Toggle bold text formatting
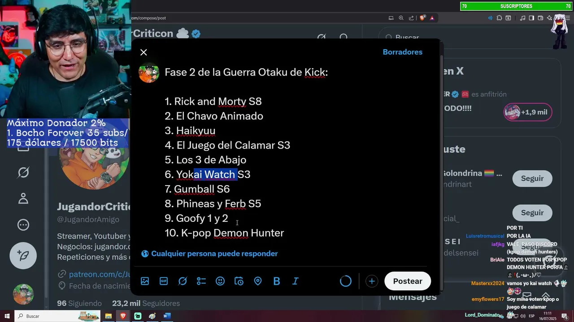 [x=277, y=281]
